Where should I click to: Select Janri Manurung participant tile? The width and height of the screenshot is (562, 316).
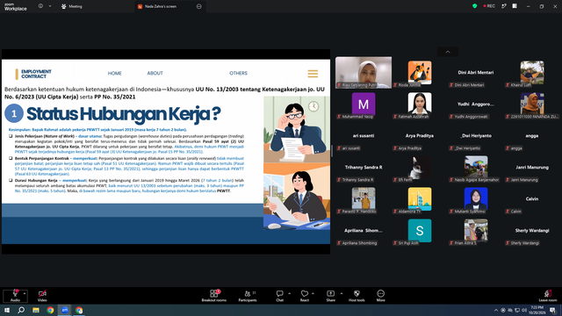532,167
